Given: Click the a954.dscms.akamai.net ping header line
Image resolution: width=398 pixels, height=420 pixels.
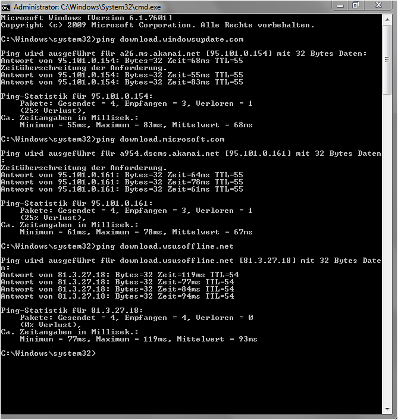Looking at the screenshot, I should click(x=191, y=153).
